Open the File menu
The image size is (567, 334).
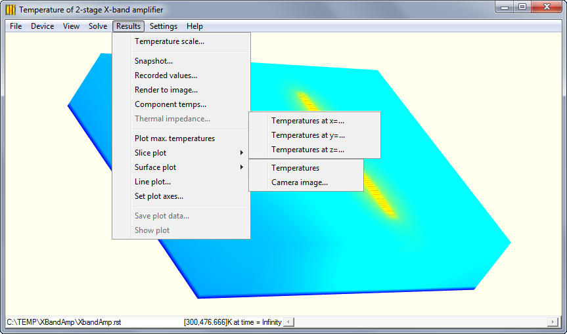coord(16,26)
